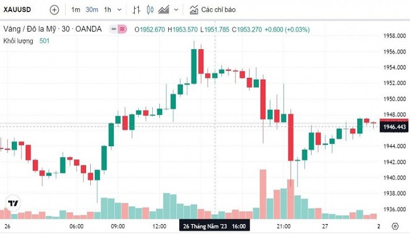Viewport: 410px width, 234px height.
Task: Select the candlestick chart type icon
Action: click(149, 10)
